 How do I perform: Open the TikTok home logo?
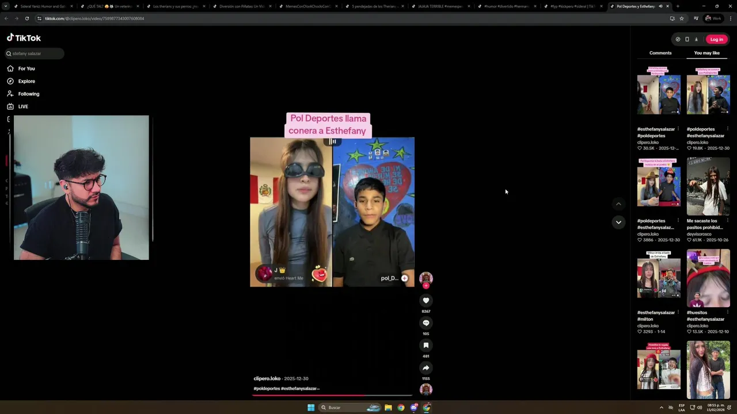click(24, 38)
